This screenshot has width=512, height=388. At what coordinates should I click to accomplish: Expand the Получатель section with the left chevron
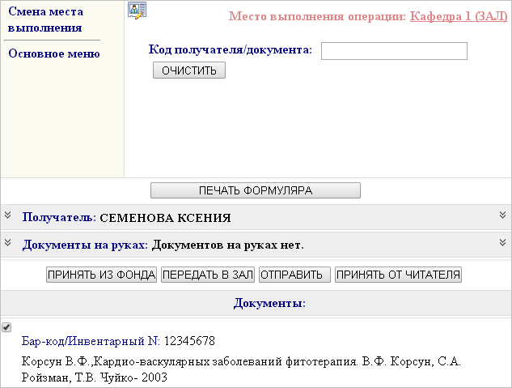(8, 215)
